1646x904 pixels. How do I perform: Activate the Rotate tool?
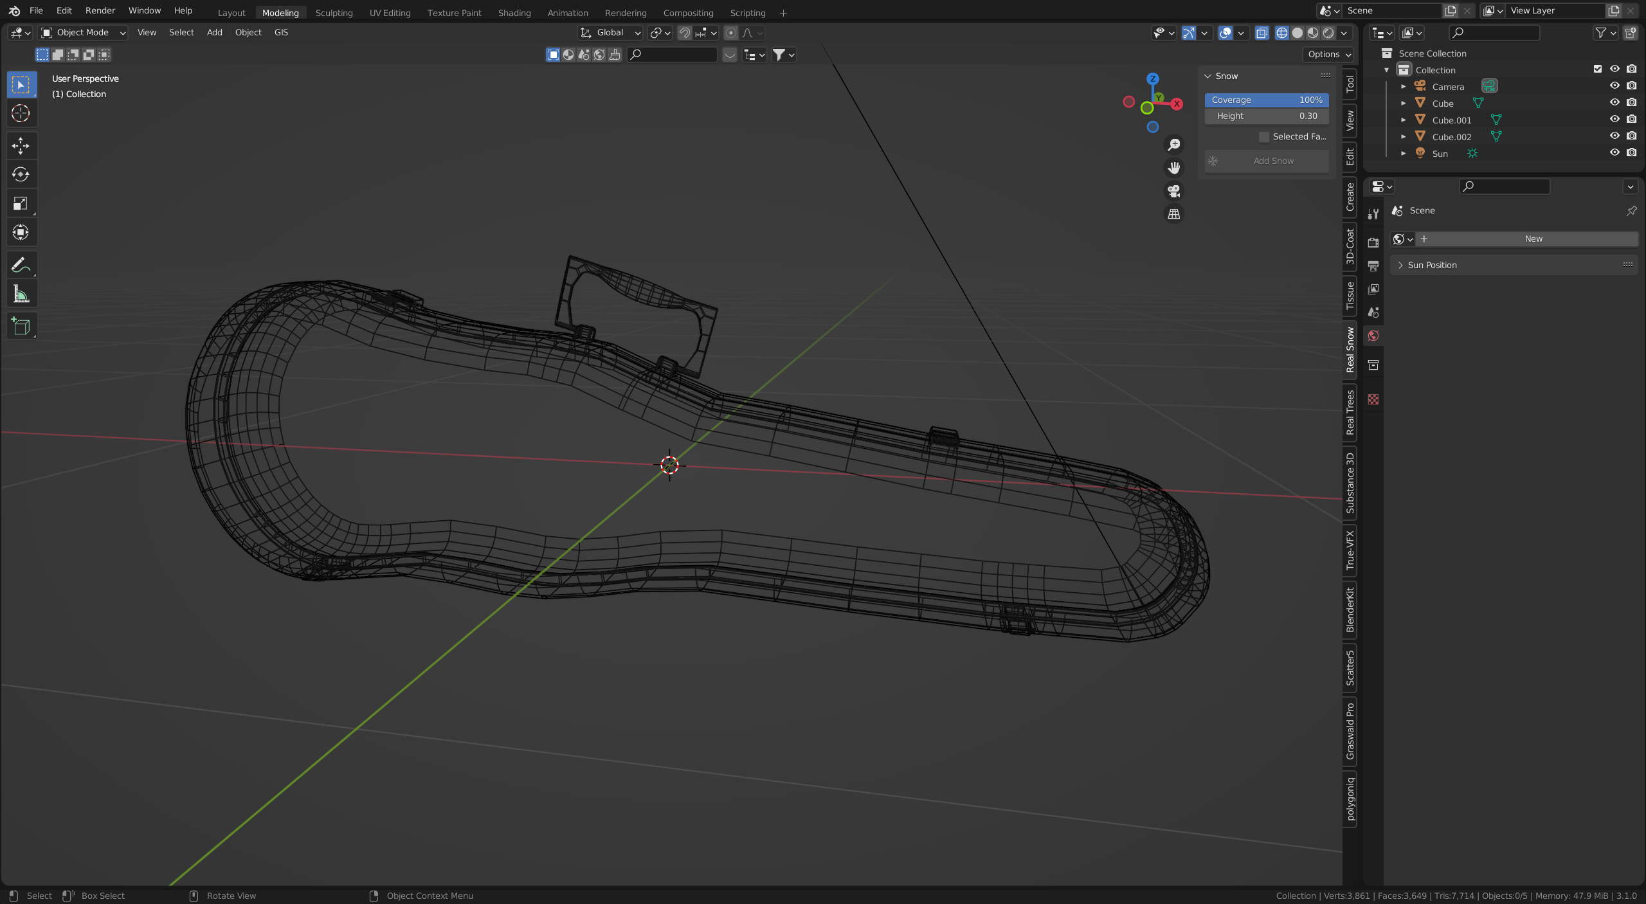coord(21,174)
